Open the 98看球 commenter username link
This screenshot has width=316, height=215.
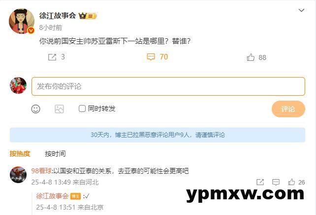coord(41,171)
